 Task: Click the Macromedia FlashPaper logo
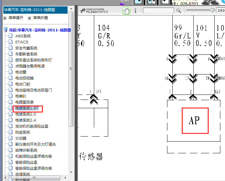pyautogui.click(x=94, y=11)
